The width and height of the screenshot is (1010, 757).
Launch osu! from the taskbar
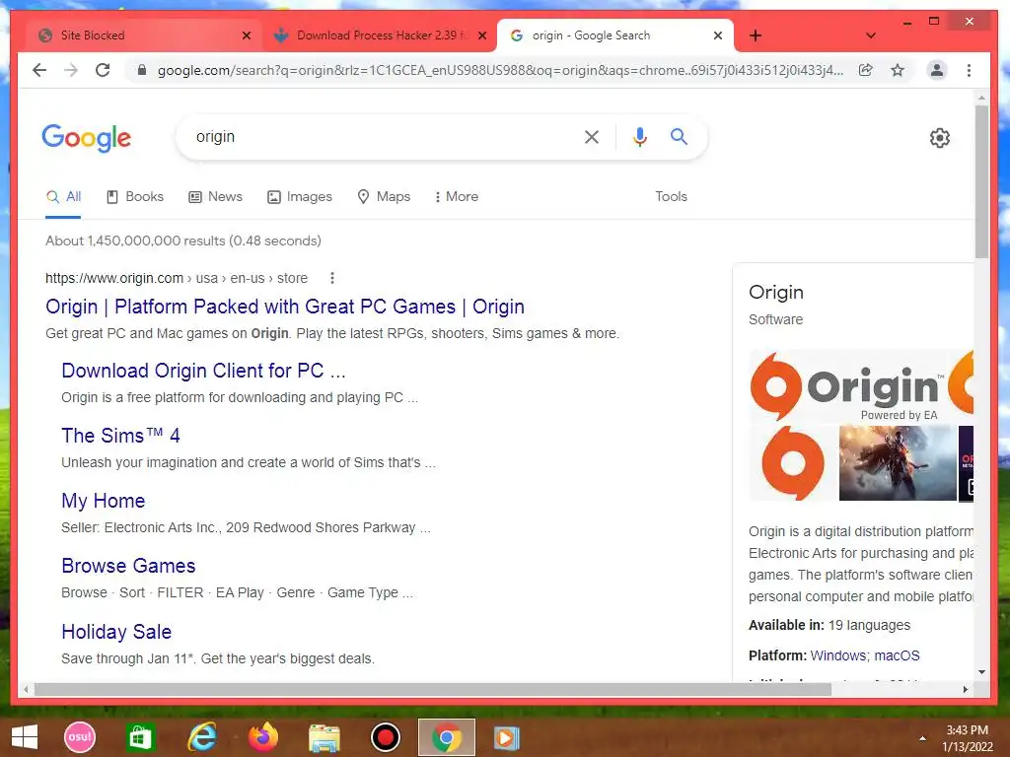[x=80, y=737]
